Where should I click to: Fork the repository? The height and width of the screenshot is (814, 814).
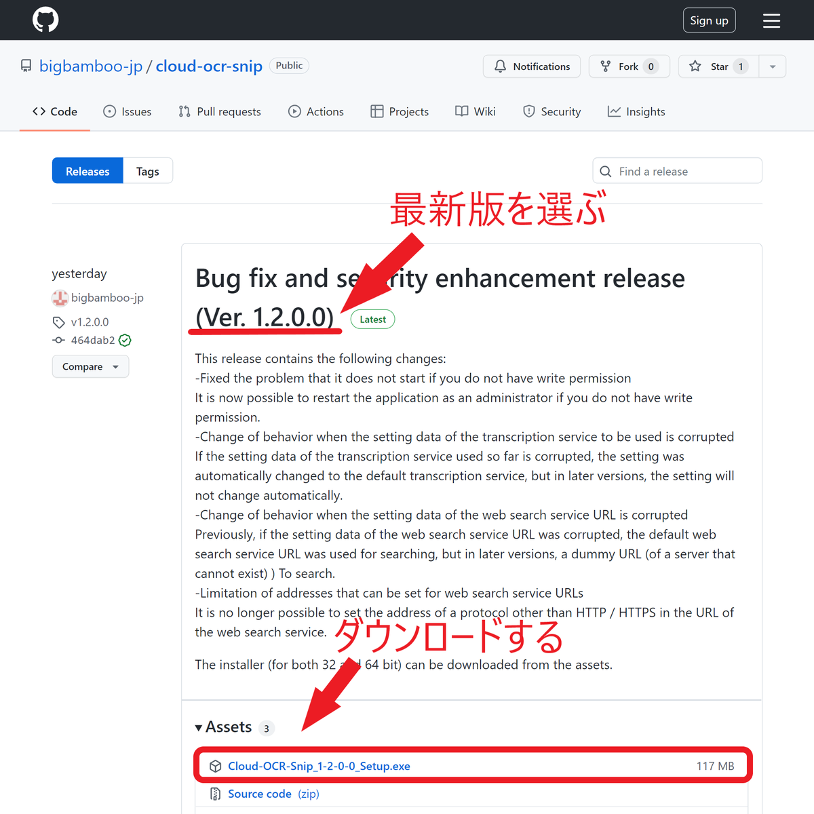[x=629, y=66]
